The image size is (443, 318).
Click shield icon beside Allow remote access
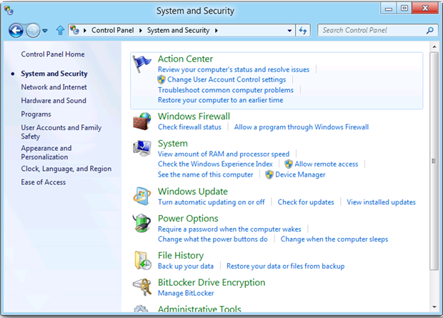click(289, 164)
